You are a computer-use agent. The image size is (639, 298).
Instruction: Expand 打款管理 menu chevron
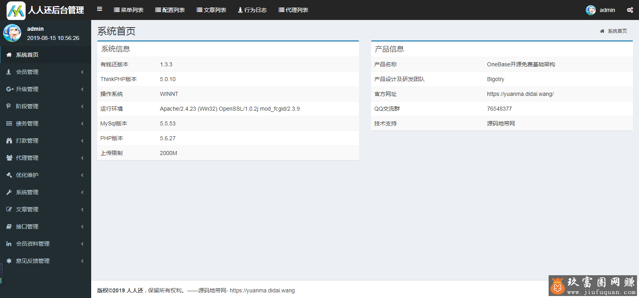[x=82, y=141]
